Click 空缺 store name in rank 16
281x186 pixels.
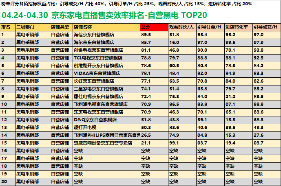tap(106, 151)
